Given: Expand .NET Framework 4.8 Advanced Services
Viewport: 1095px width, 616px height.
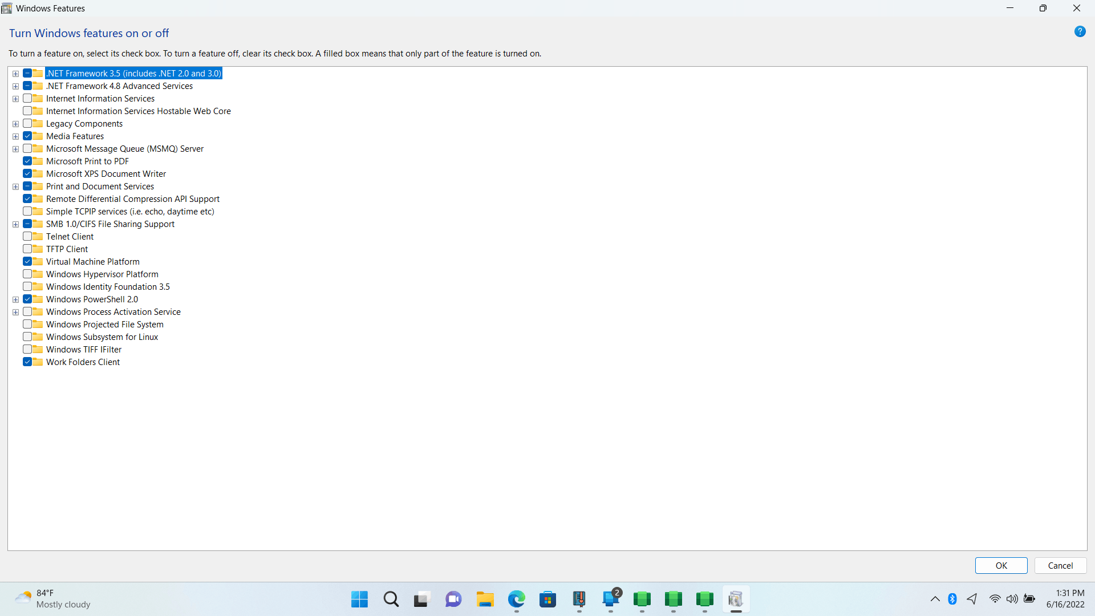Looking at the screenshot, I should [x=16, y=86].
